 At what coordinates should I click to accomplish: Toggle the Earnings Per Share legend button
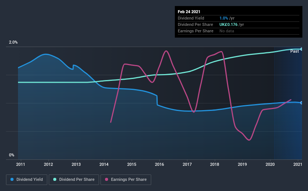click(126, 180)
